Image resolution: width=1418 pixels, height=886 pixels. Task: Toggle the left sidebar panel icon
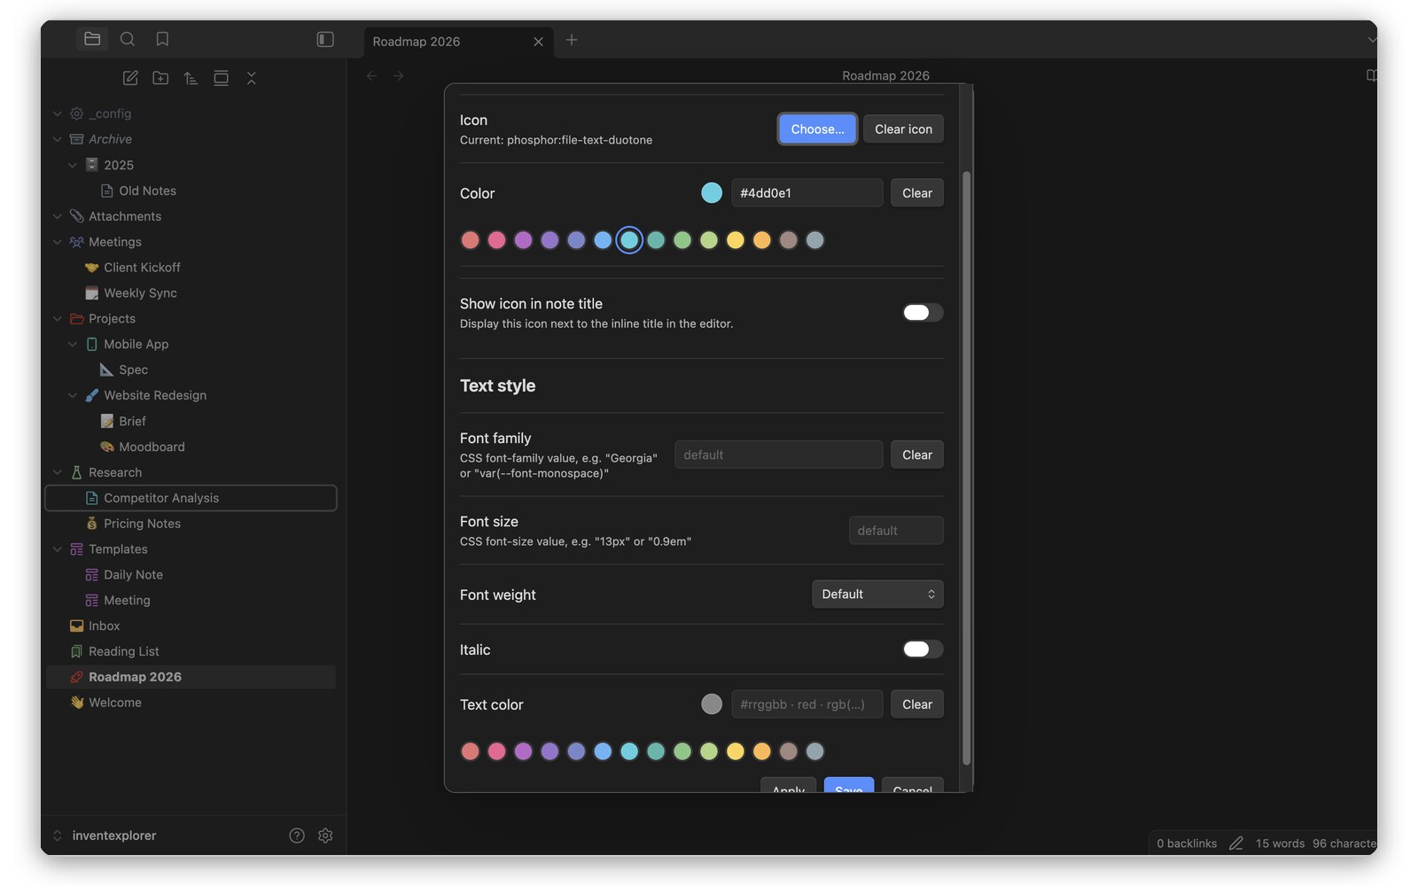[325, 39]
